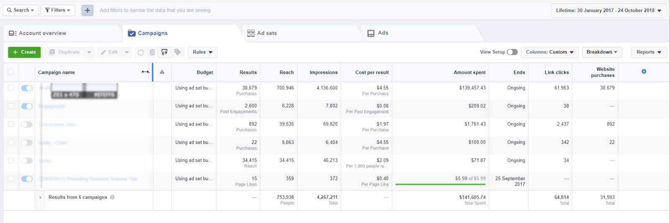The image size is (670, 223).
Task: Open the Lifetime date range dropdown
Action: 608,10
